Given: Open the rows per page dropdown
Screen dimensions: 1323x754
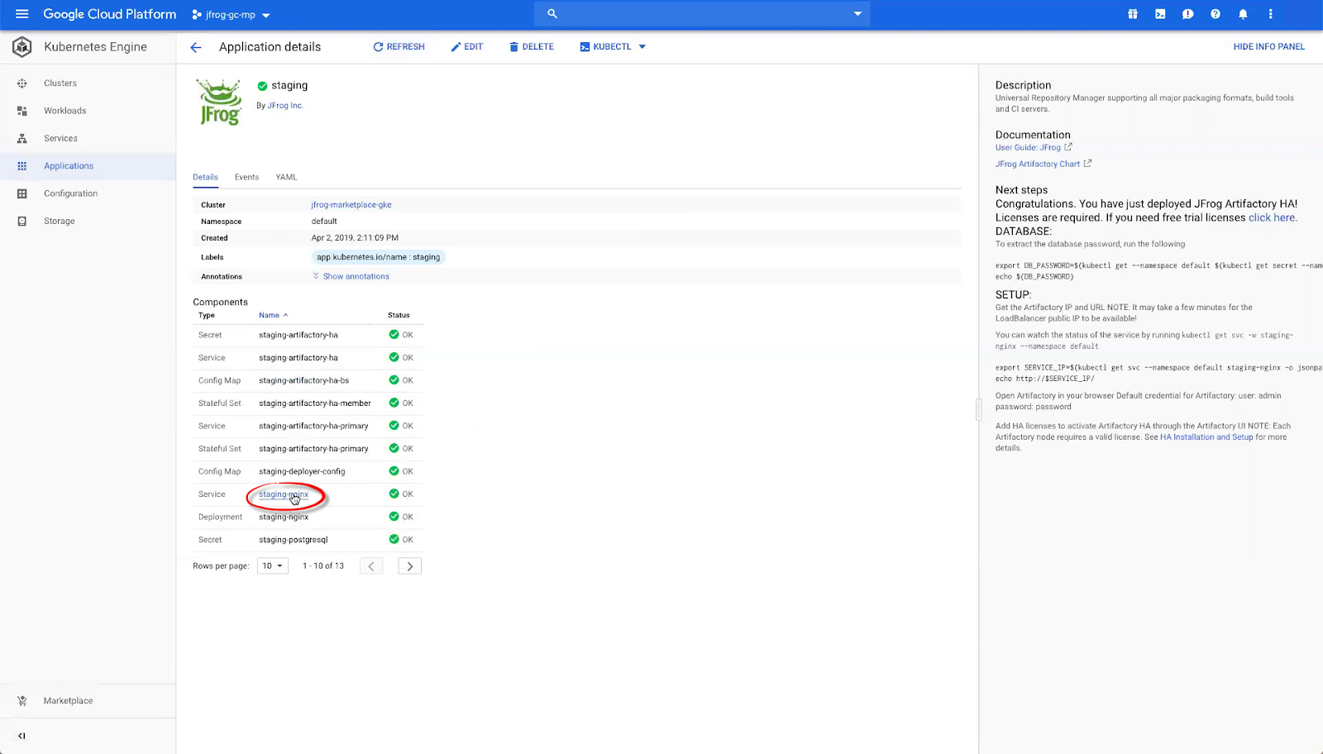Looking at the screenshot, I should tap(272, 566).
